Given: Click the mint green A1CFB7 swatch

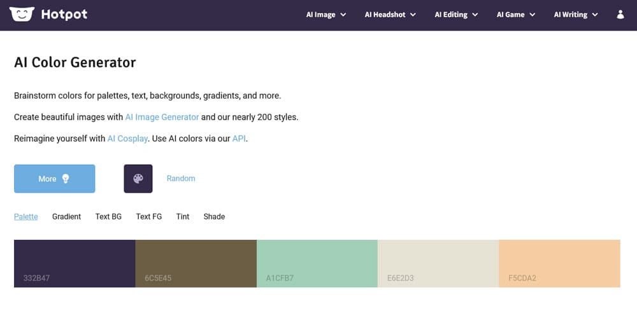Looking at the screenshot, I should point(317,263).
